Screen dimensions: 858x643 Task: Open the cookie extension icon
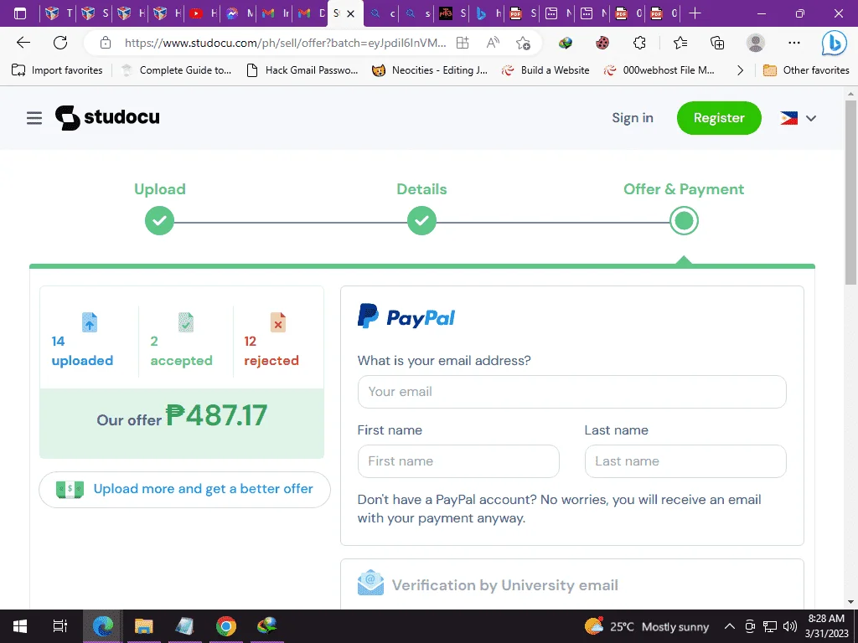coord(602,43)
